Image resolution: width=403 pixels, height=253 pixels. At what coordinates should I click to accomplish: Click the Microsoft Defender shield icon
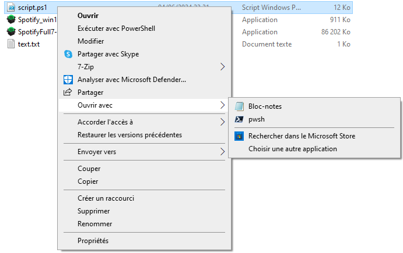(x=68, y=80)
